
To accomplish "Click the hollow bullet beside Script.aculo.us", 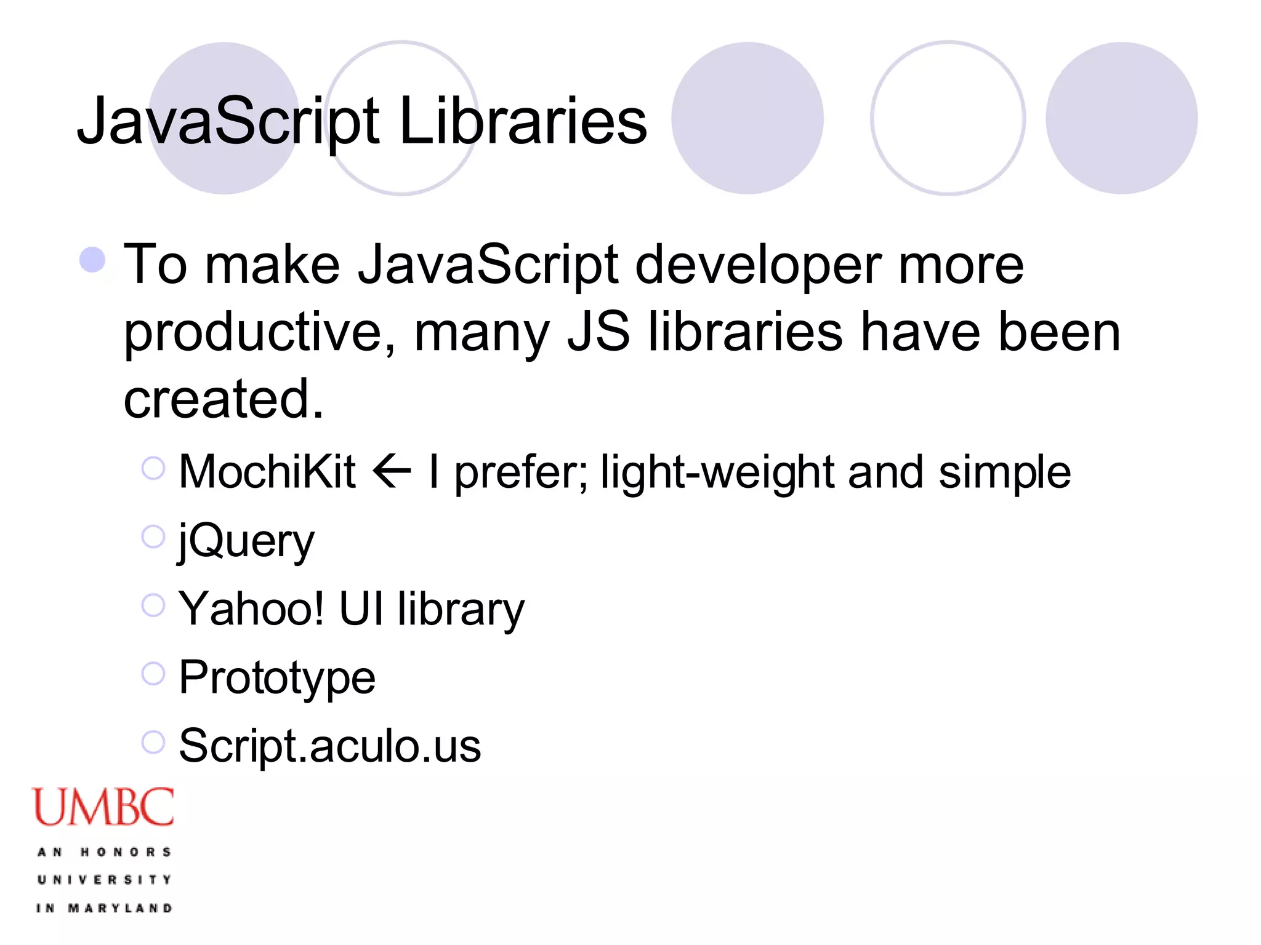I will [x=153, y=741].
